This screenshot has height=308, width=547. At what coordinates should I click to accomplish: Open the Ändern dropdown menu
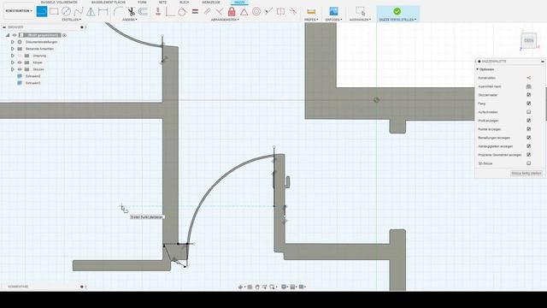tap(130, 20)
